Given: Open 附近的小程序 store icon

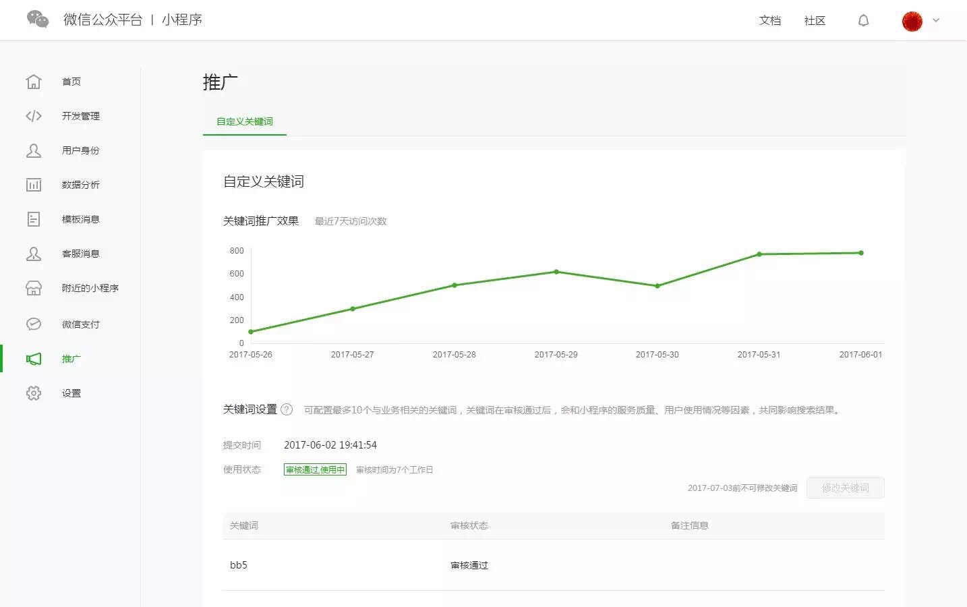Looking at the screenshot, I should [34, 288].
